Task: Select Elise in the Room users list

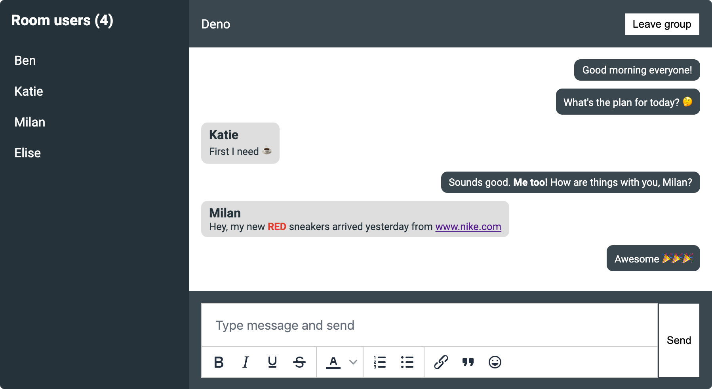Action: 27,153
